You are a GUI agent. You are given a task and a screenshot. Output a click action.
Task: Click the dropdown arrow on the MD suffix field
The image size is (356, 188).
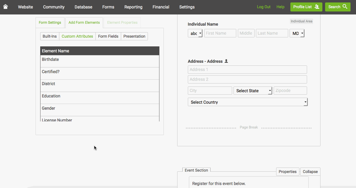[302, 33]
